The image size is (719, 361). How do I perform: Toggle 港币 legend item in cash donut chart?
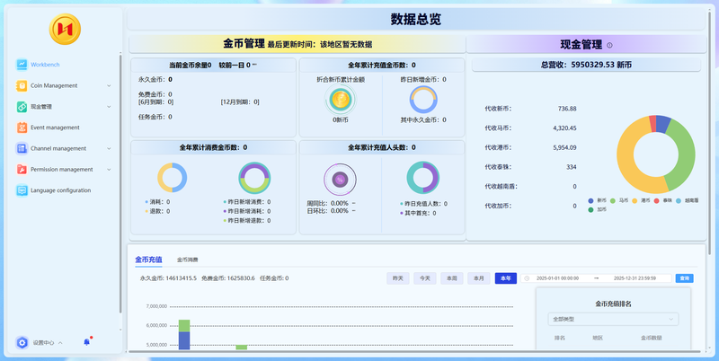[x=640, y=200]
